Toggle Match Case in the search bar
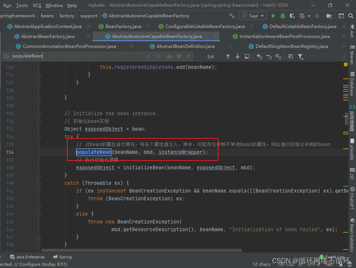This screenshot has width=356, height=268. [x=169, y=56]
